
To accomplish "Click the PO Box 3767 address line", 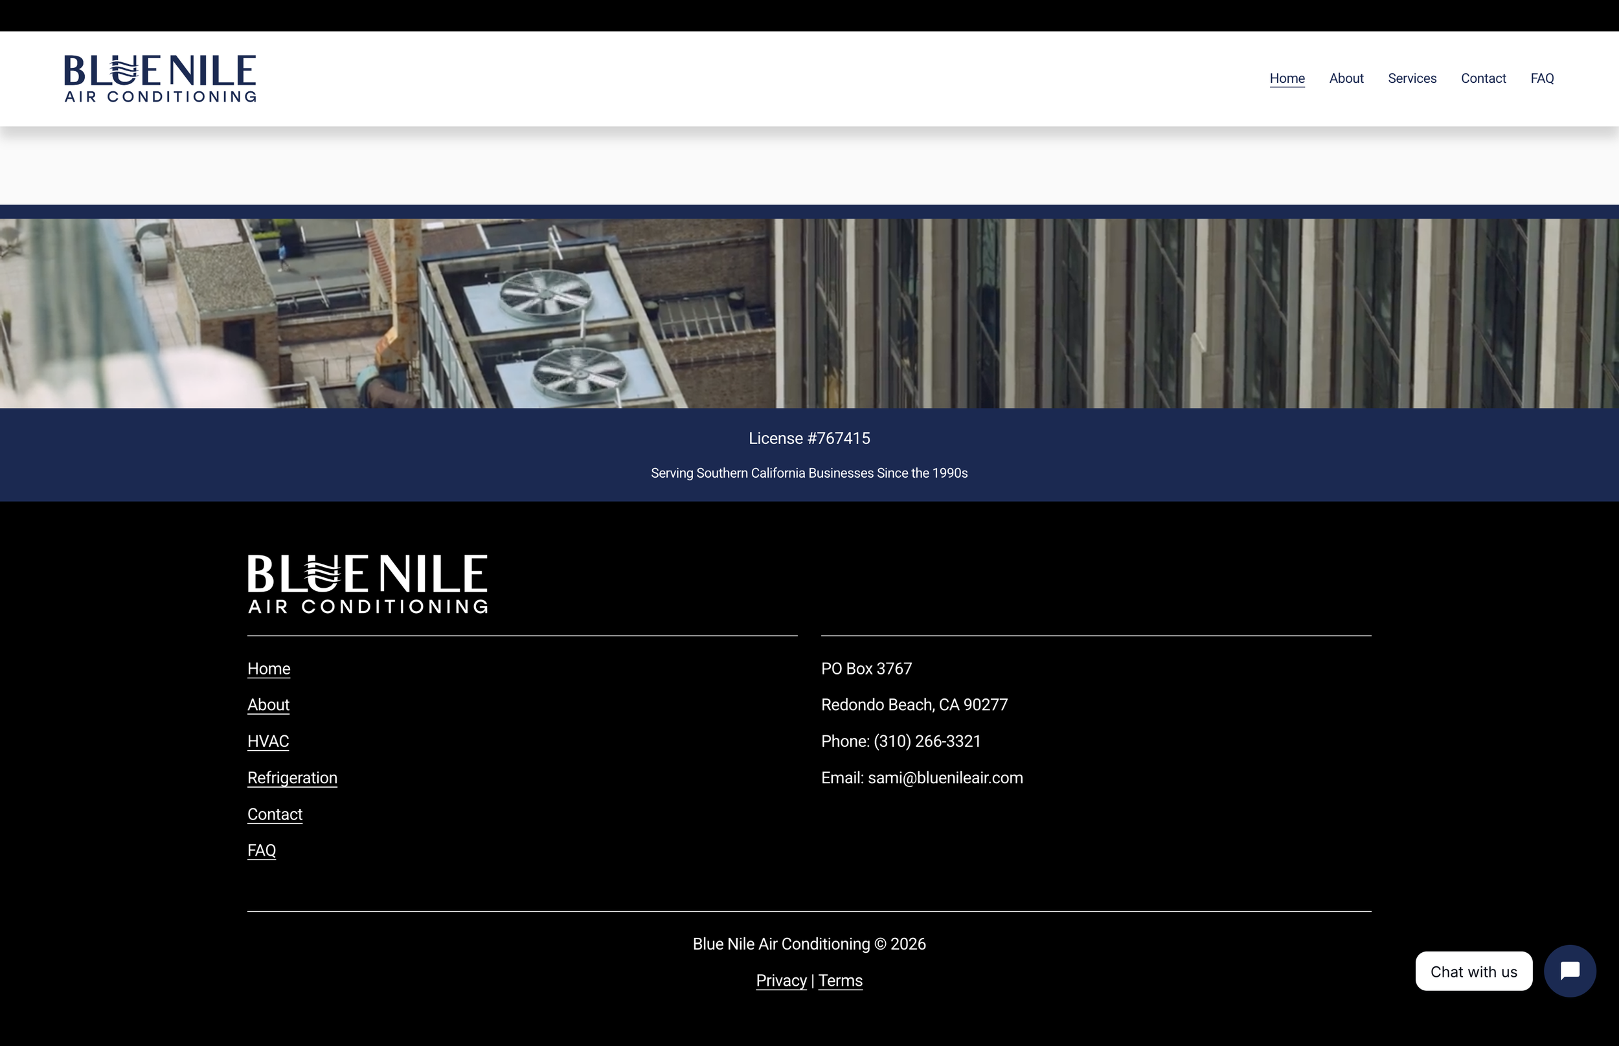I will pyautogui.click(x=866, y=669).
